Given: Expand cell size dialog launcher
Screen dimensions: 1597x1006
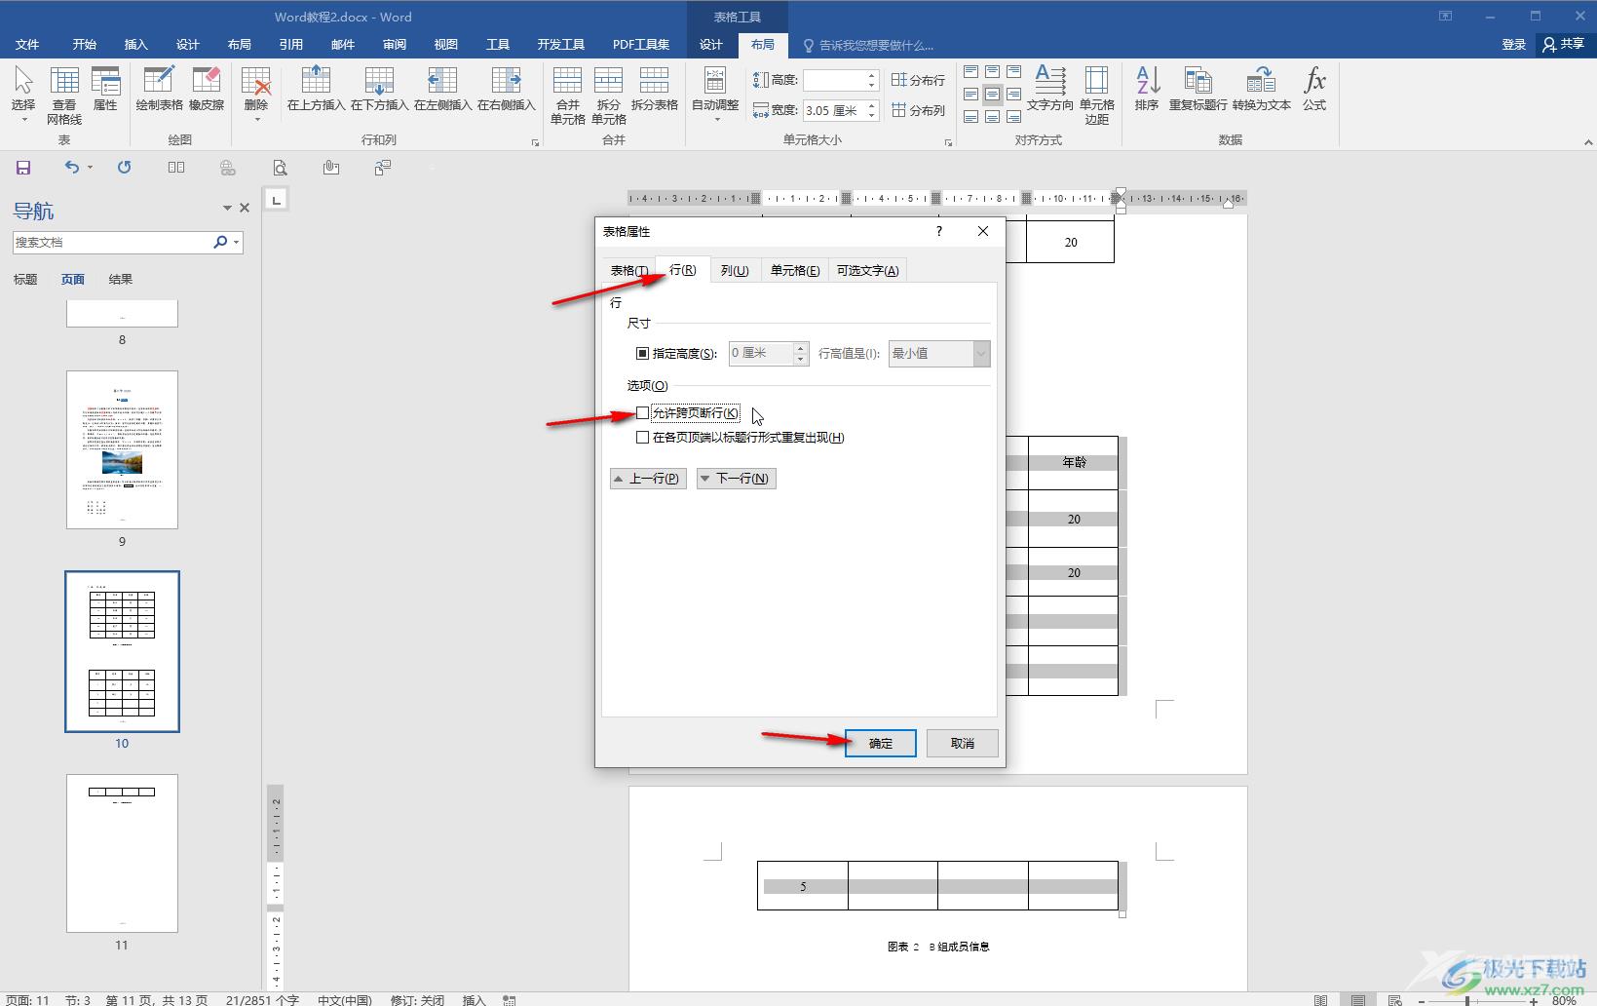Looking at the screenshot, I should [x=948, y=143].
